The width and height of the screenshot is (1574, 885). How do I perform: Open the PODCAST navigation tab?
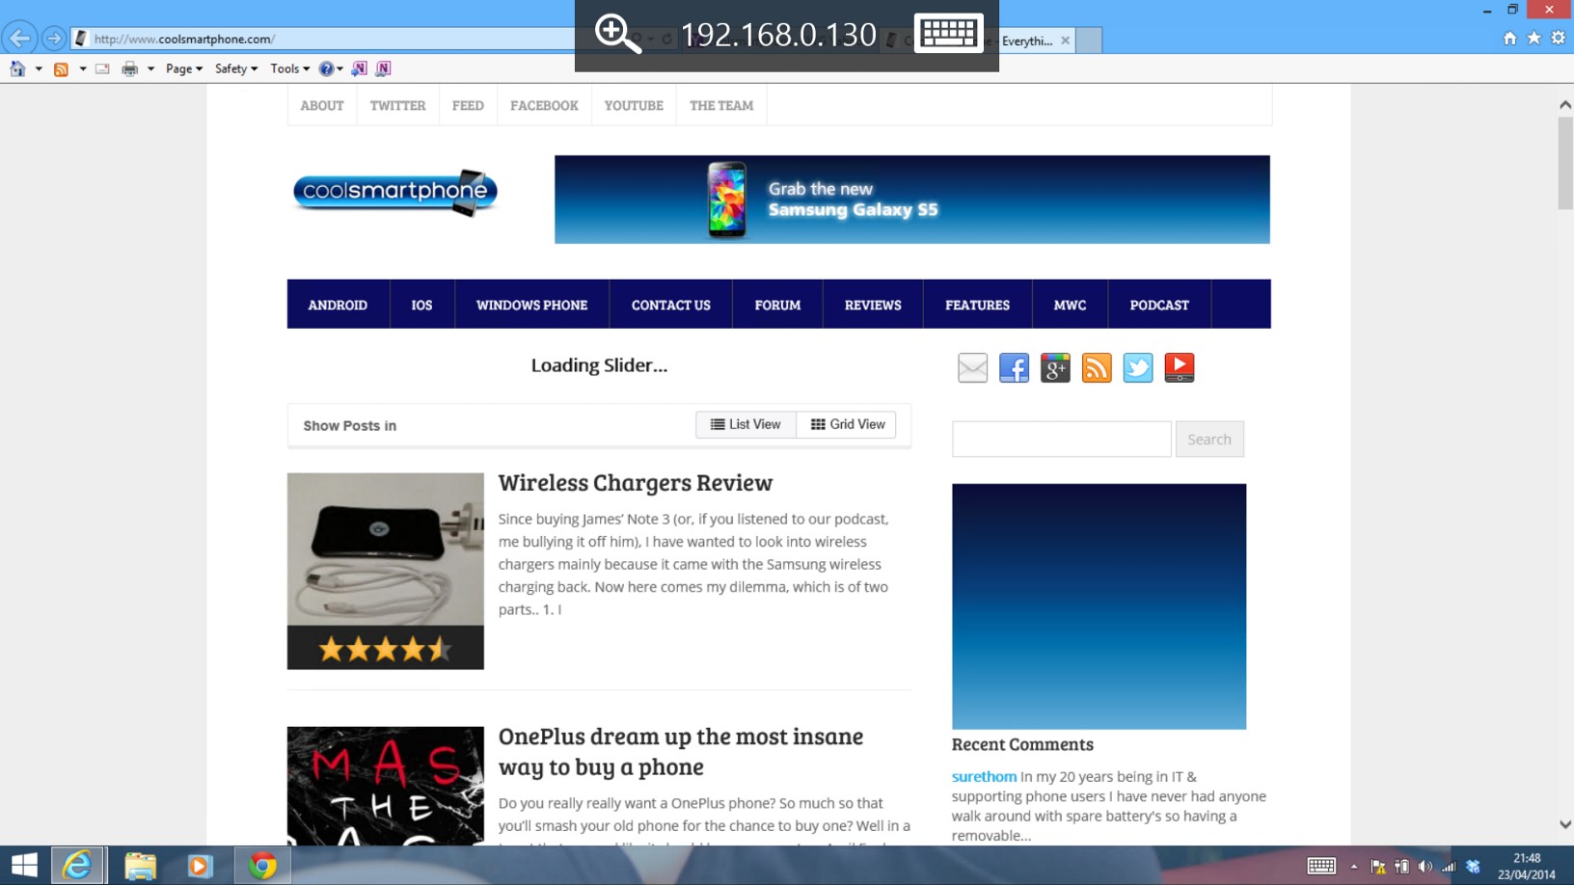click(1159, 305)
